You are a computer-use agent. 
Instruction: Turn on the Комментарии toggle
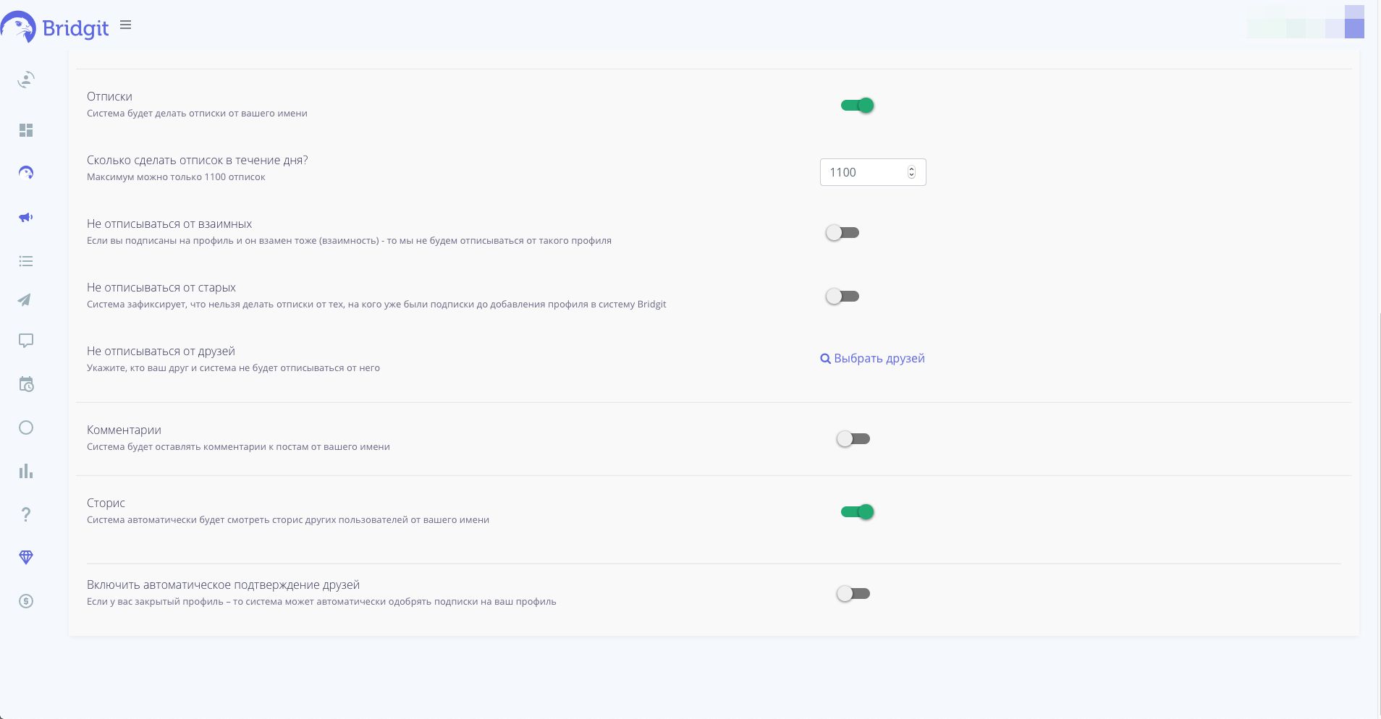tap(853, 439)
